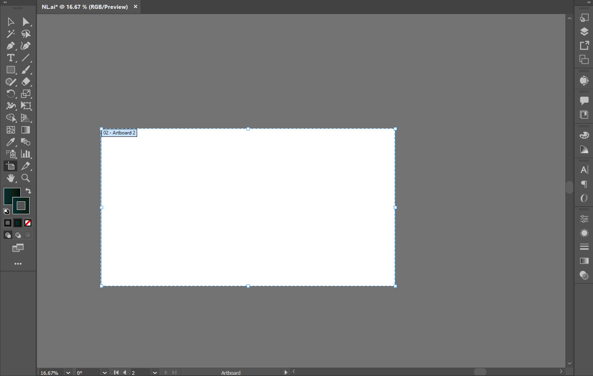The image size is (593, 376).
Task: Activate the Paintbrush tool
Action: click(x=26, y=70)
